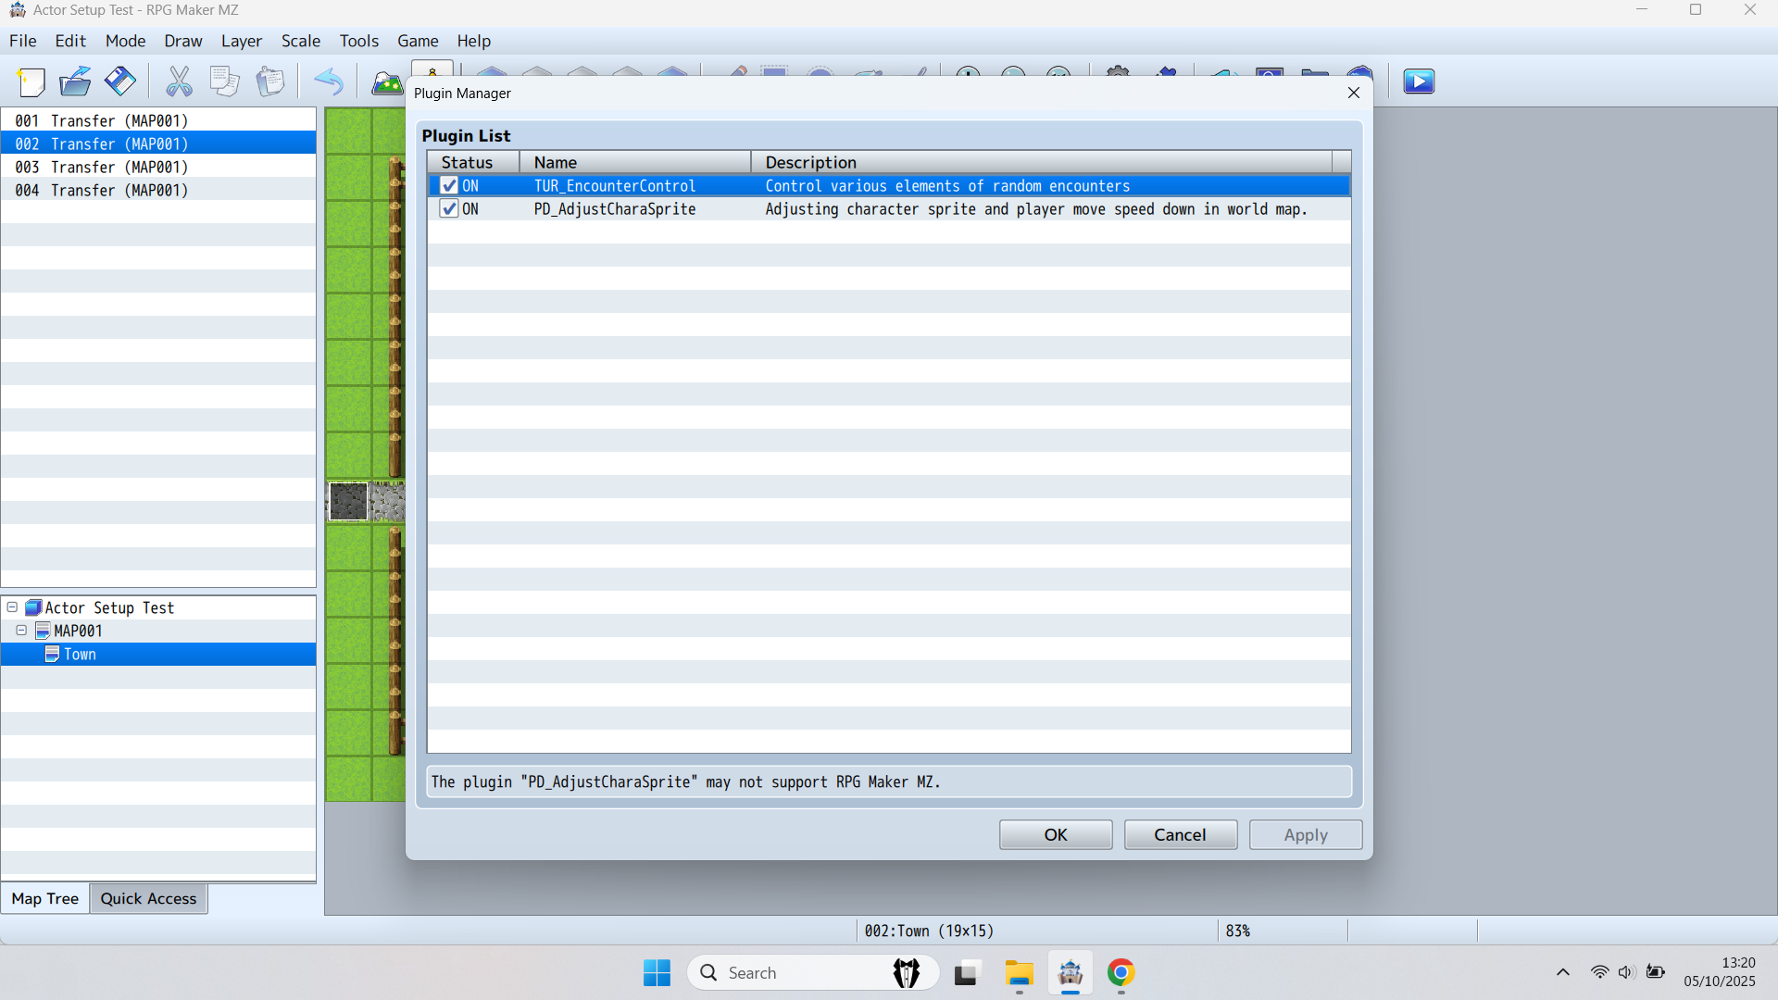This screenshot has width=1778, height=1000.
Task: Select the 004 Transfer (MAP001) event
Action: tap(158, 191)
